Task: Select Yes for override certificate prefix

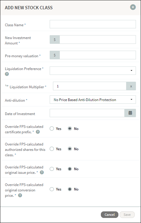Action: [52, 128]
